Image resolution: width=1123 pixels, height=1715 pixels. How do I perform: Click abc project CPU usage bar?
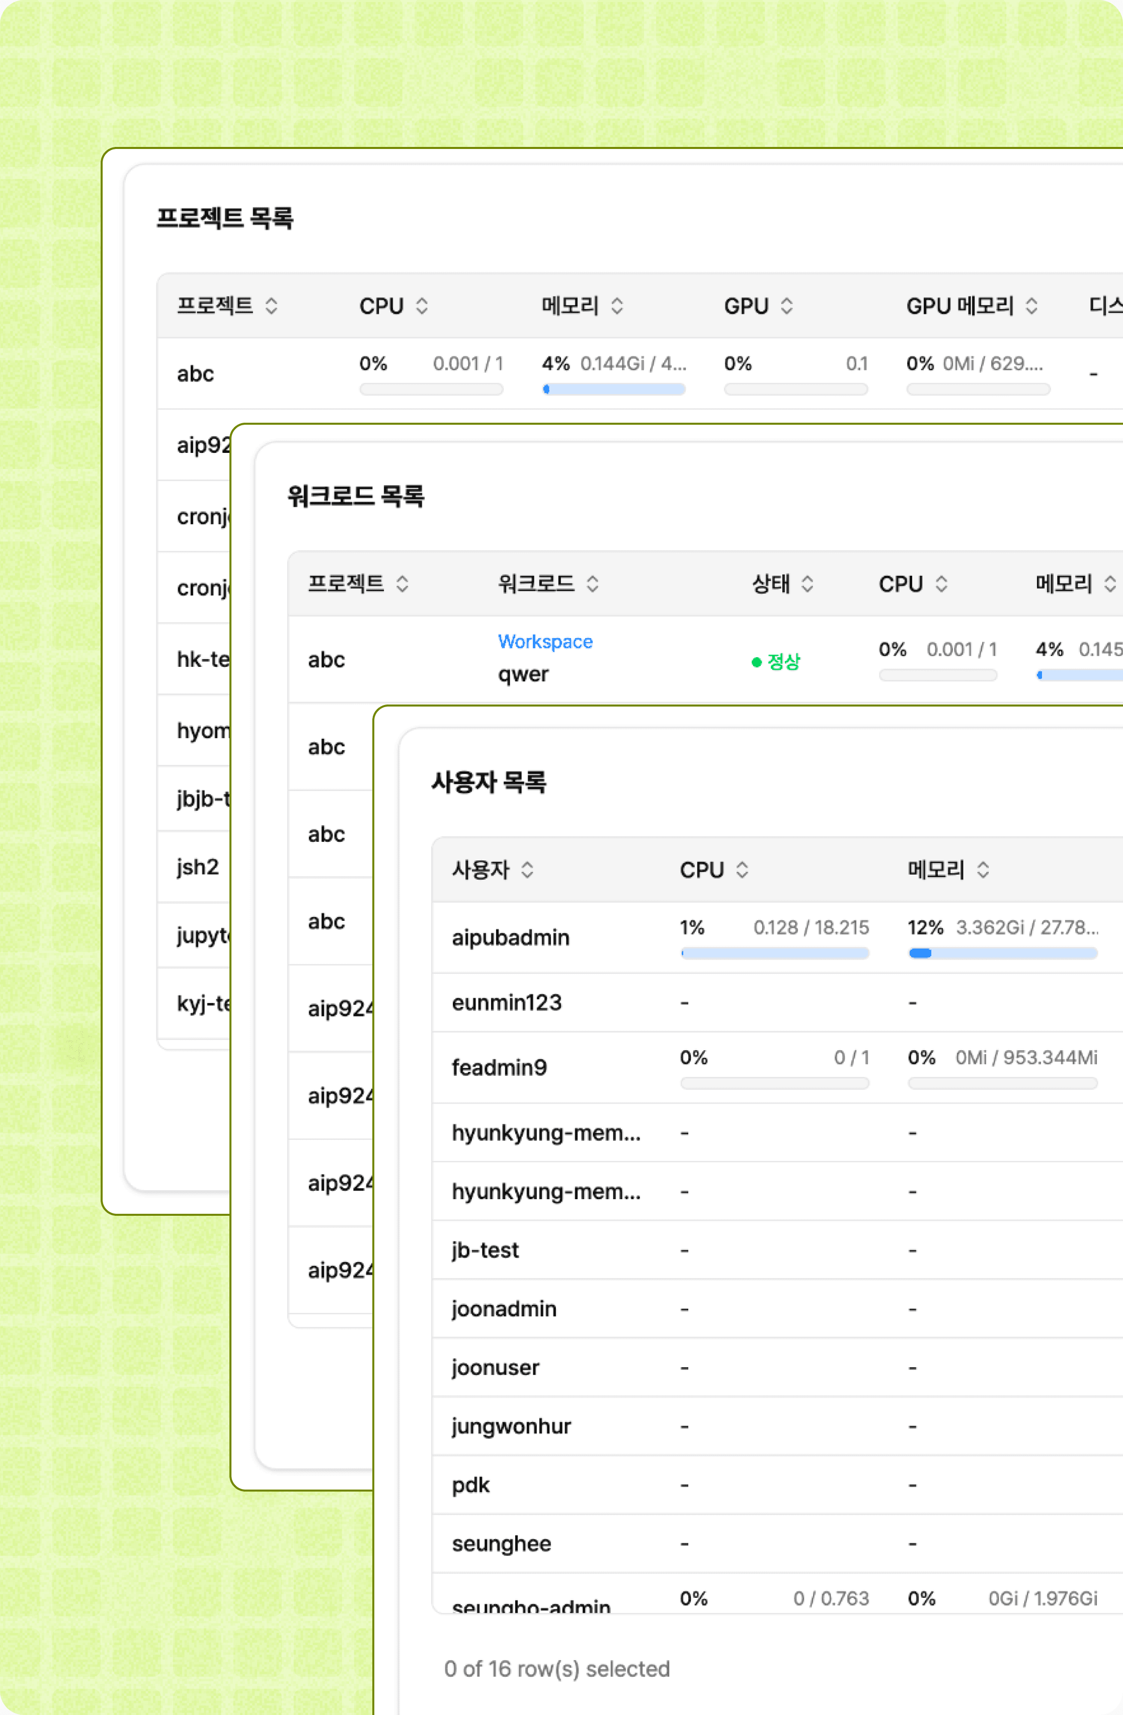(x=431, y=389)
